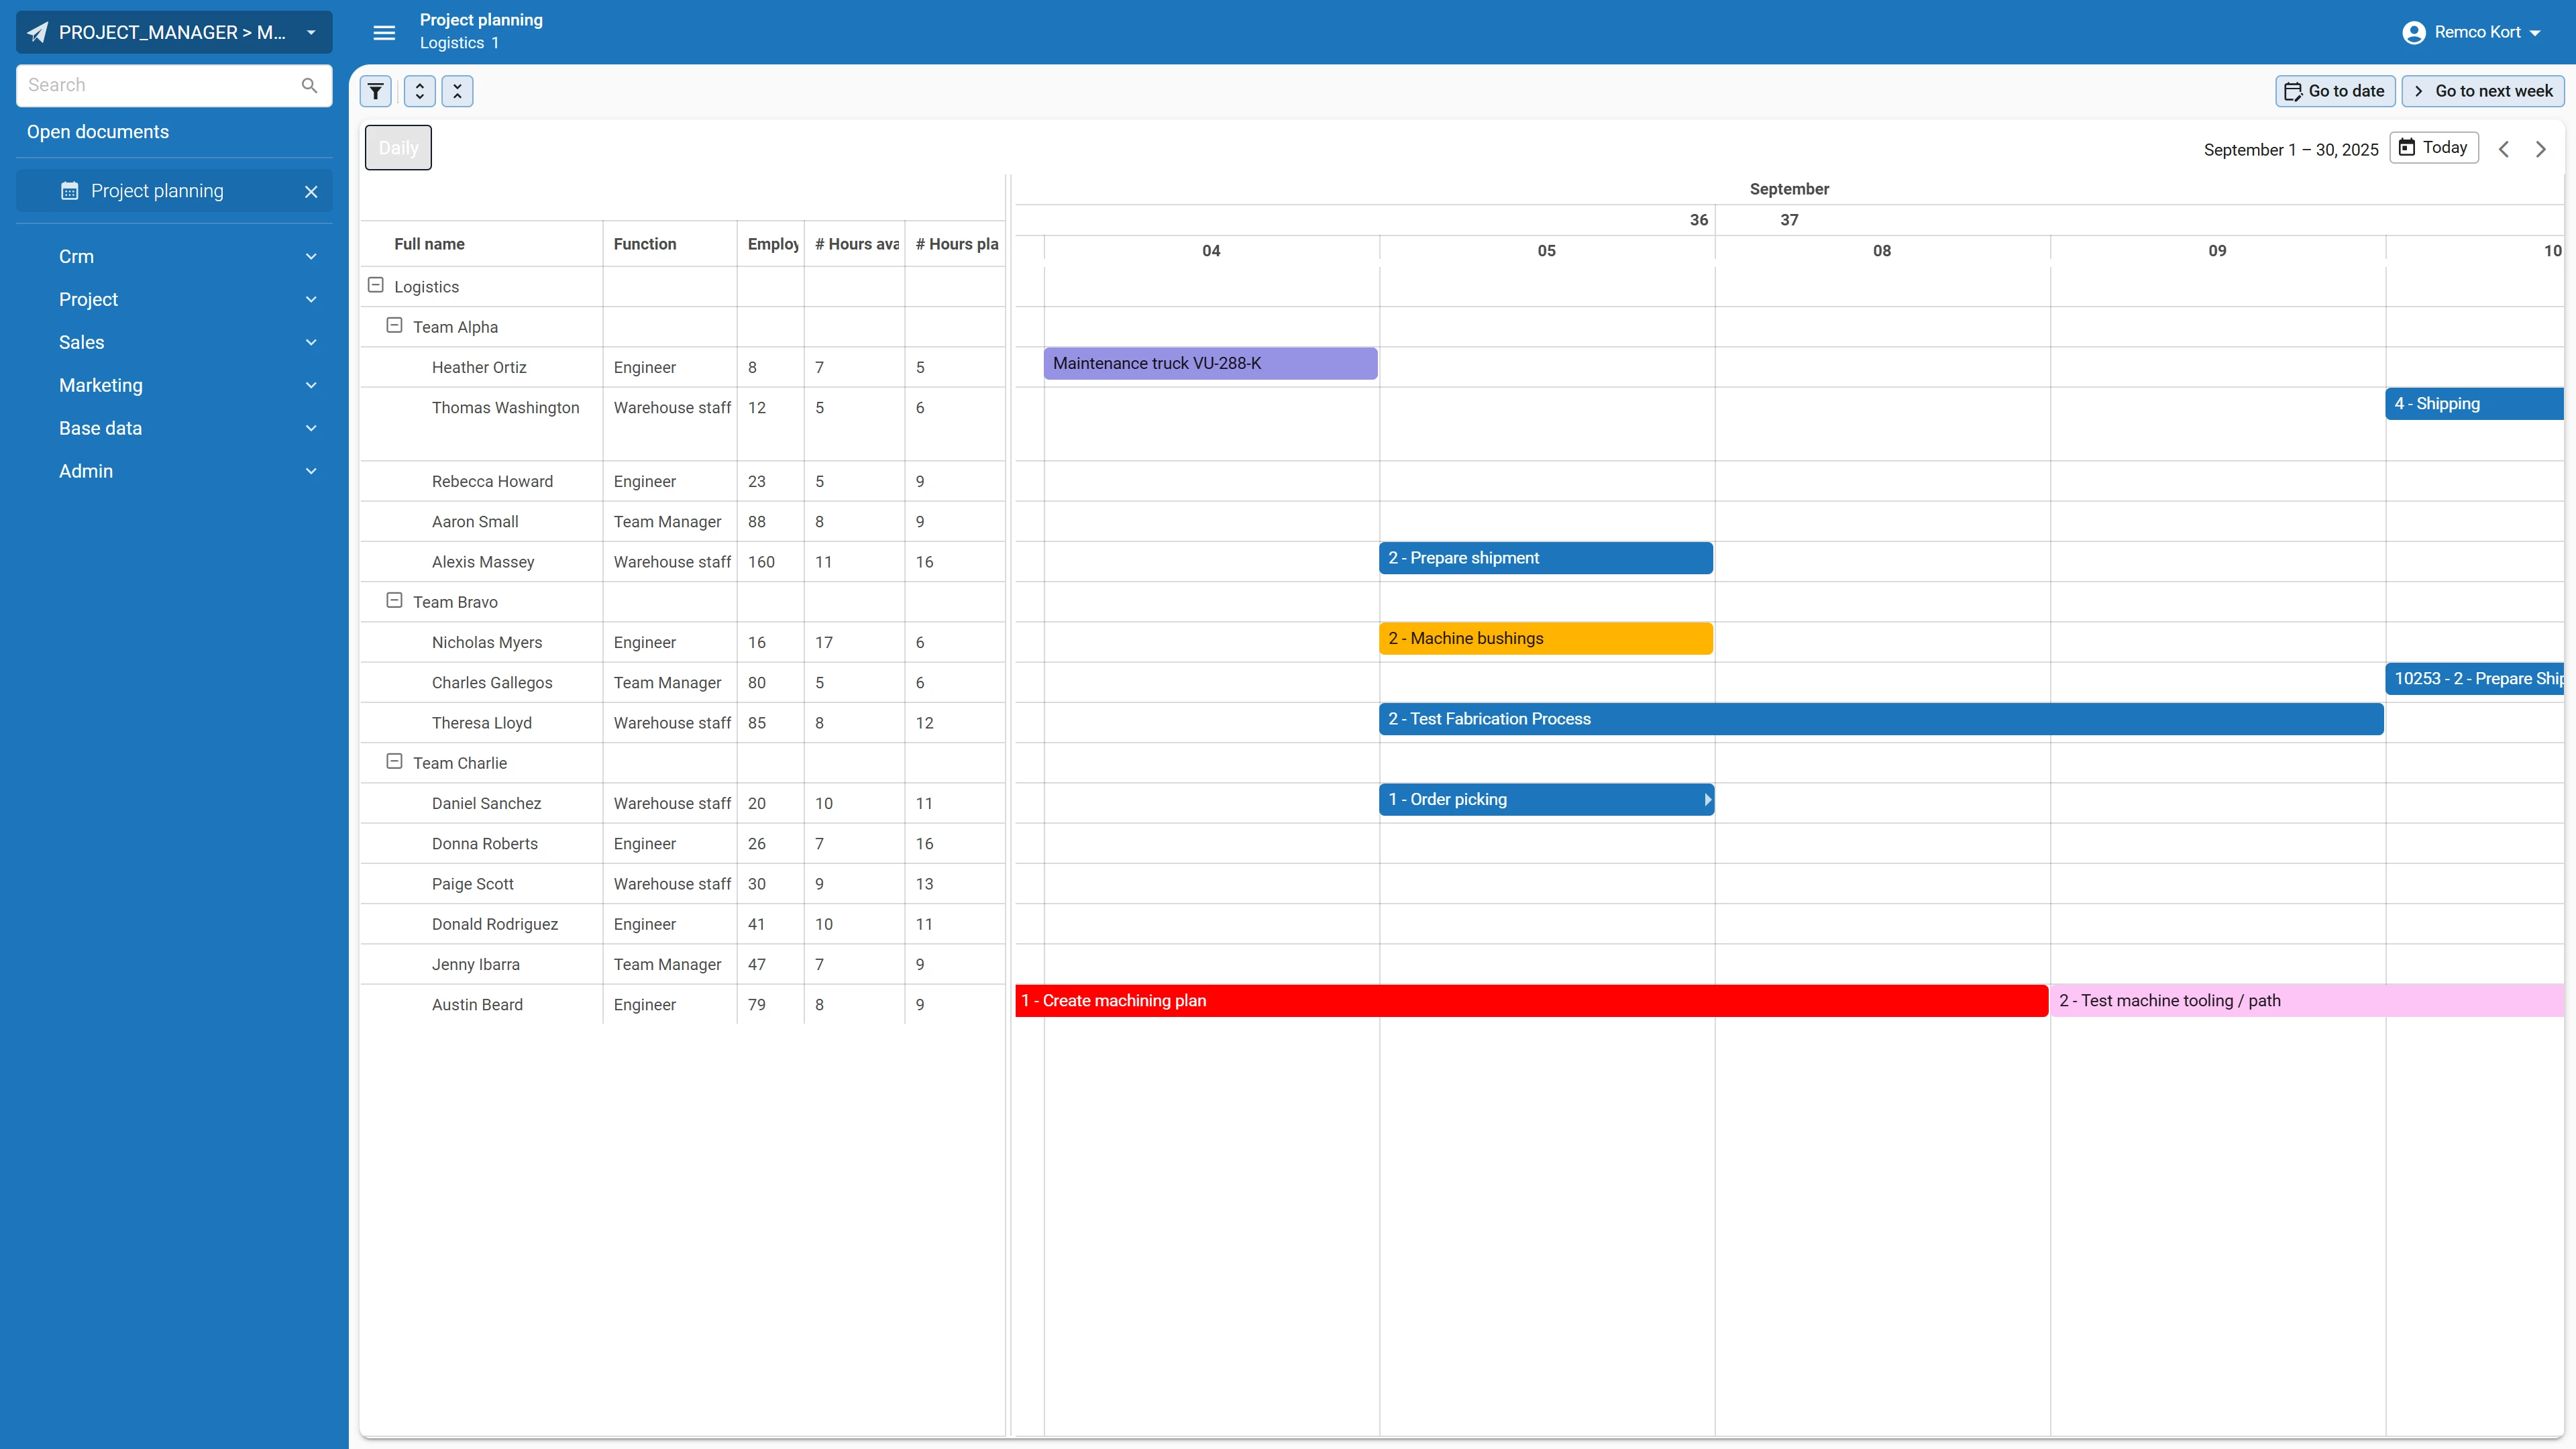Collapse the Team Alpha group
2576x1449 pixels.
point(394,326)
